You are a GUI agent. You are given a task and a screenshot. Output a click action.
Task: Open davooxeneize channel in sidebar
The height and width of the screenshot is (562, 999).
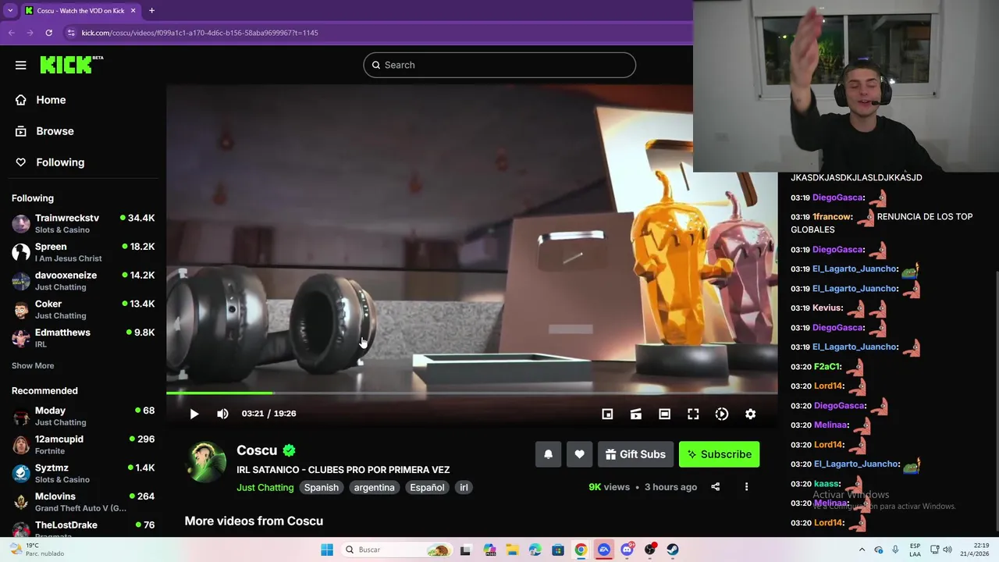(x=83, y=281)
